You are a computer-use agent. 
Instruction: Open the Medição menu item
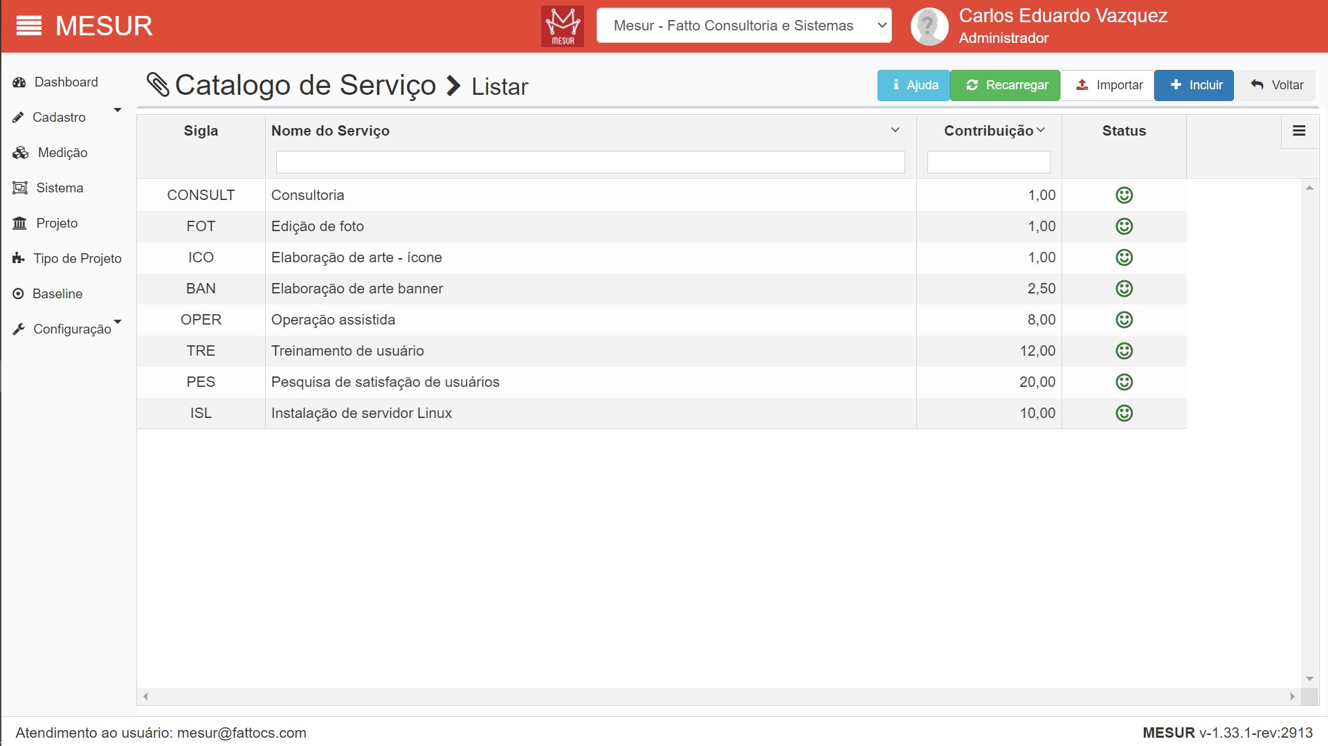pos(62,153)
